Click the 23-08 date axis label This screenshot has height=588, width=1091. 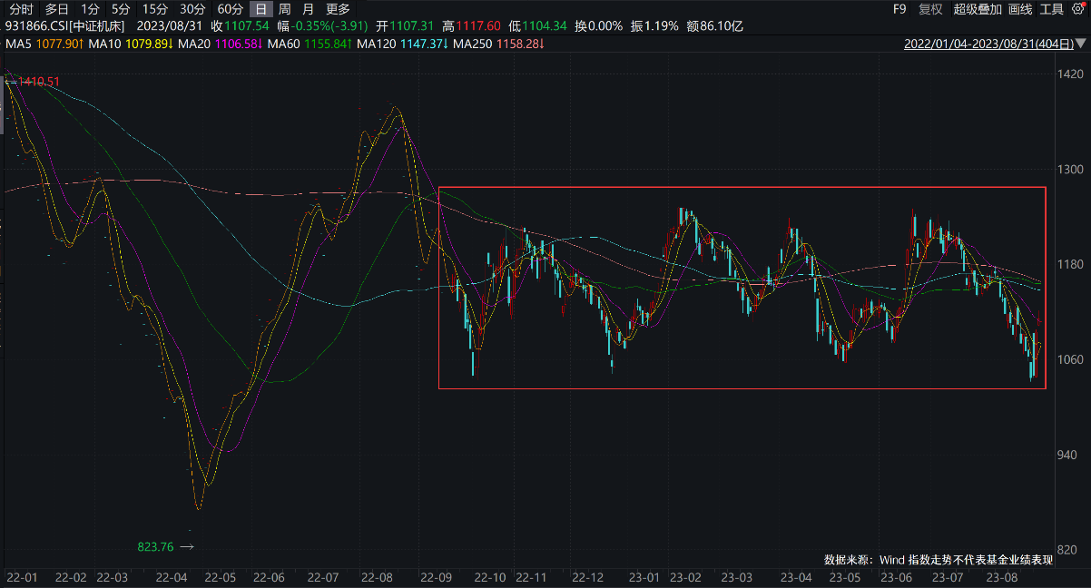click(1001, 577)
